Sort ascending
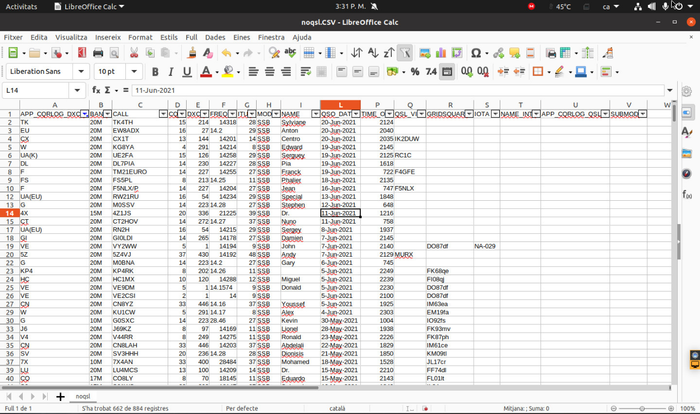Viewport: 700px width, 414px height. [x=373, y=53]
